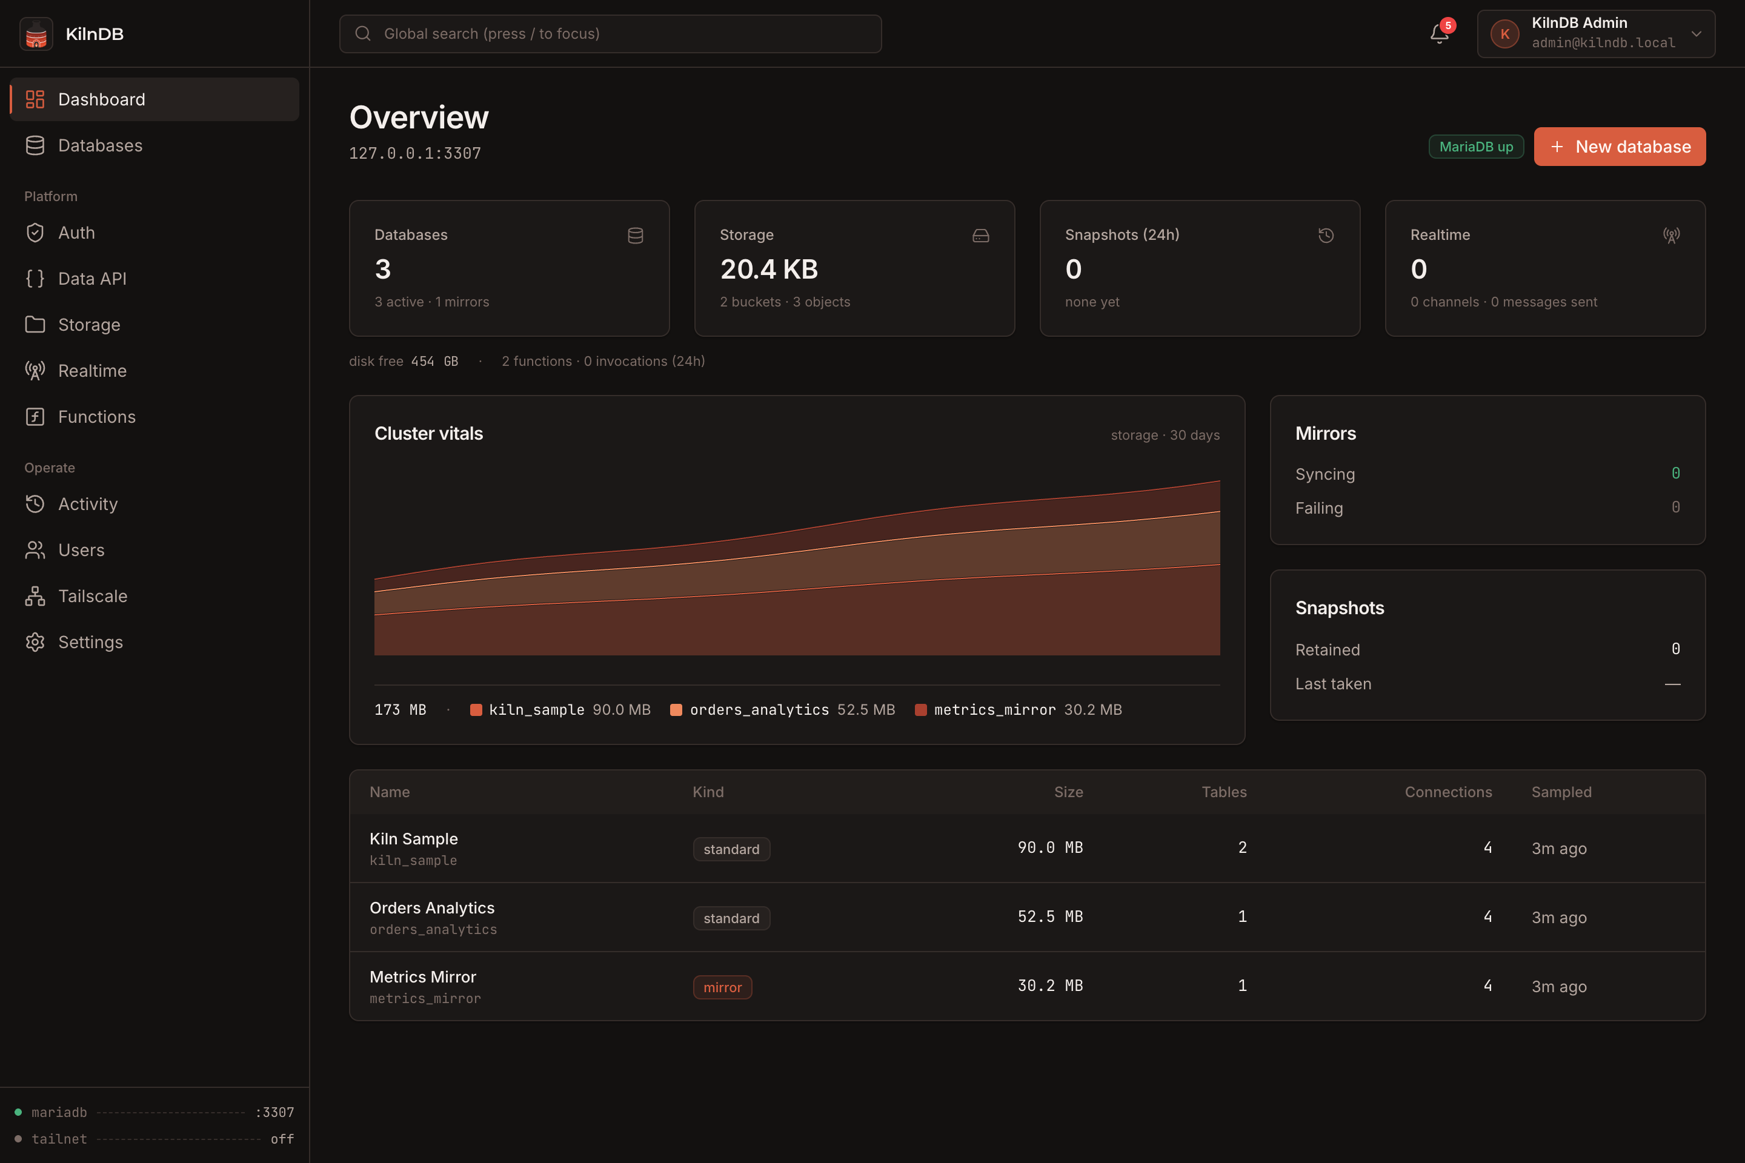Open the Dashboard page
Viewport: 1745px width, 1163px height.
tap(155, 99)
